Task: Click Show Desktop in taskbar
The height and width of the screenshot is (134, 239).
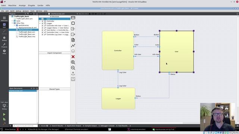Action: coord(10,130)
